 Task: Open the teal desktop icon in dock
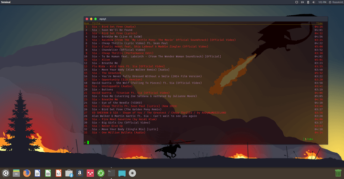pos(122,174)
